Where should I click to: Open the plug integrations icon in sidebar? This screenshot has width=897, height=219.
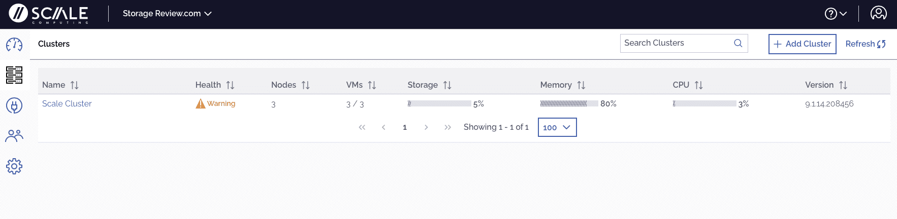[14, 105]
